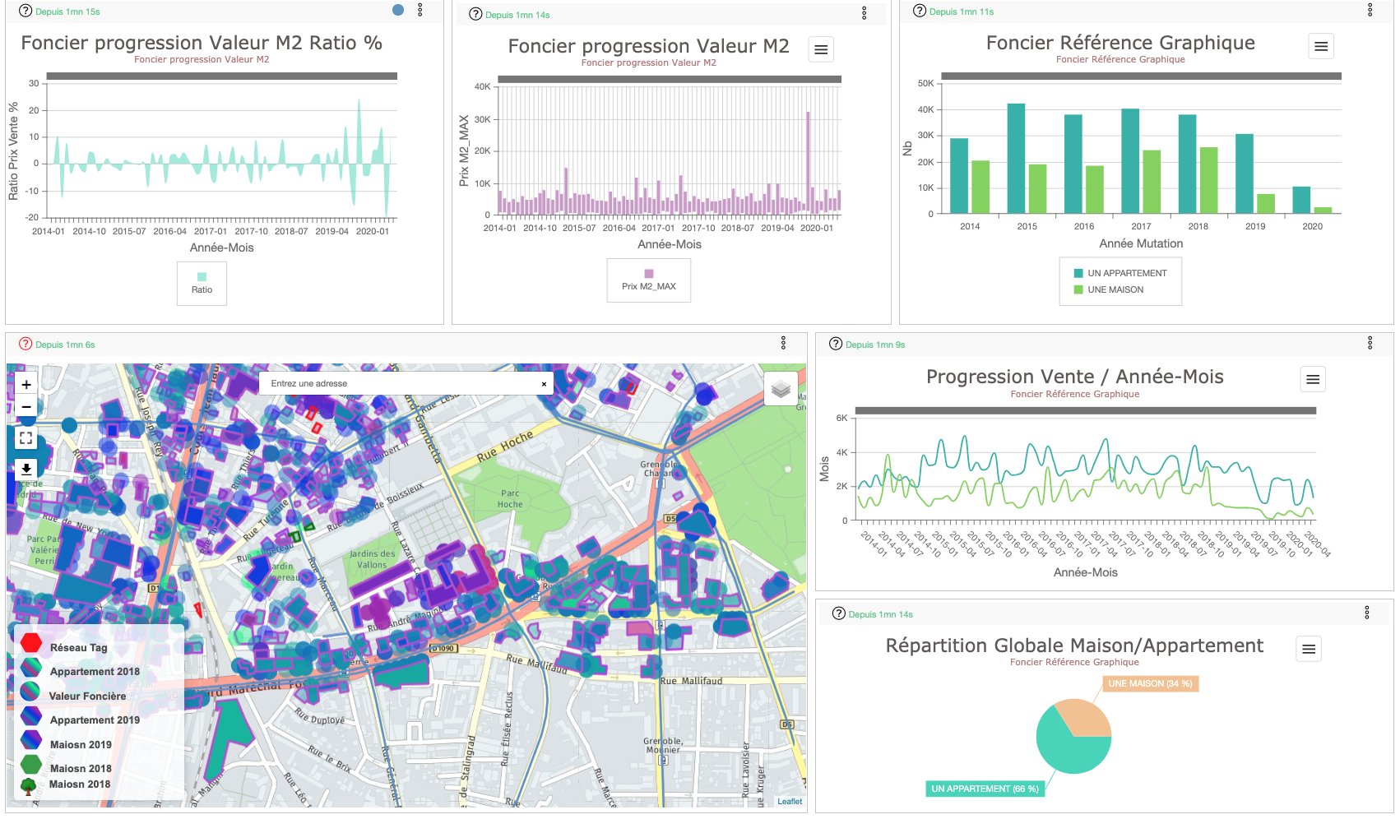
Task: Open help icon on map widget
Action: tap(25, 345)
